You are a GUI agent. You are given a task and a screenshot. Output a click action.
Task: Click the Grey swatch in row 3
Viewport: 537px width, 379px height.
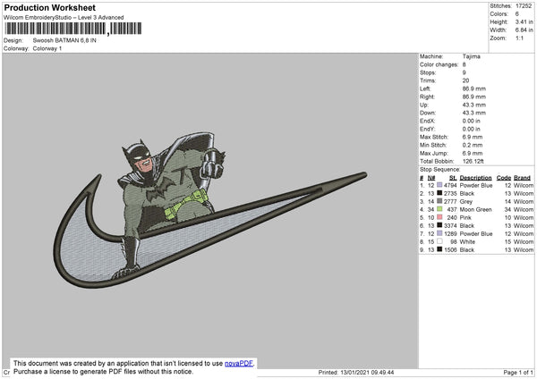[x=439, y=201]
